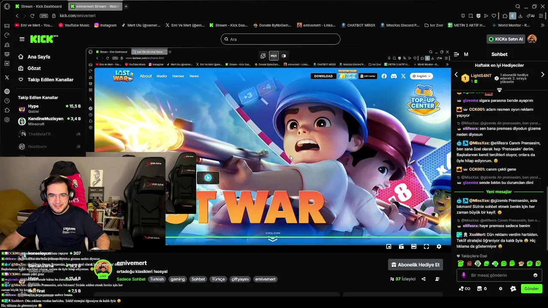The width and height of the screenshot is (548, 308).
Task: Click the purple microphone icon in chat input
Action: [464, 275]
